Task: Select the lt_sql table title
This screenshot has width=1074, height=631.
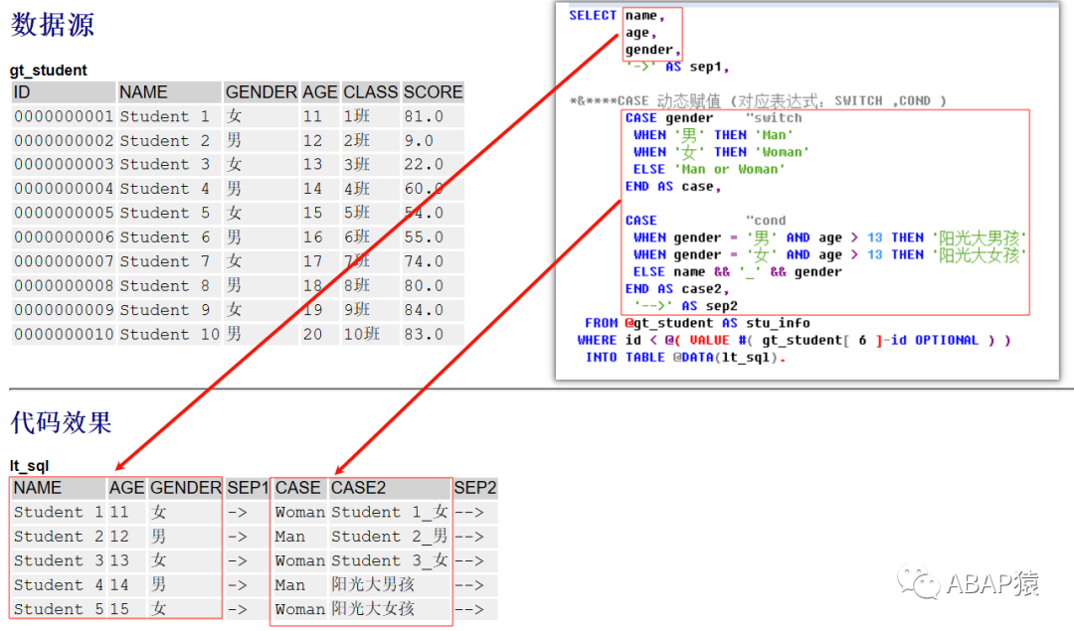Action: click(x=30, y=466)
